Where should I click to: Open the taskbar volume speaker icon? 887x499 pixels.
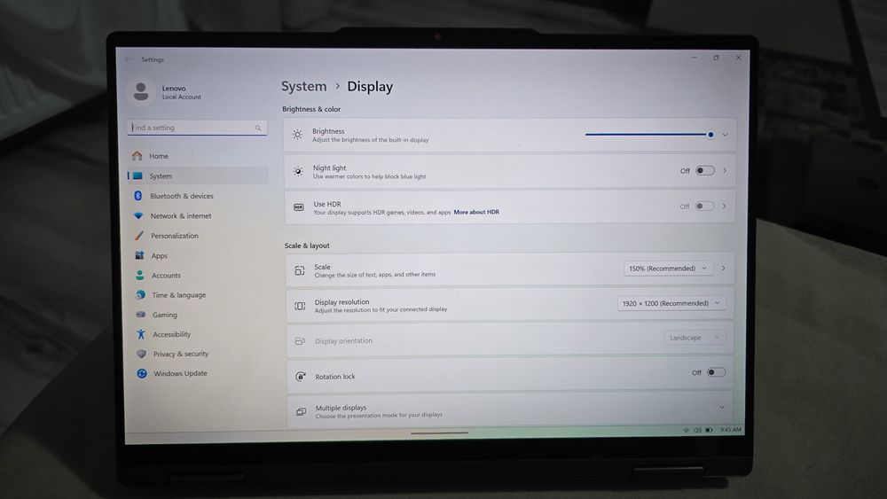point(697,430)
